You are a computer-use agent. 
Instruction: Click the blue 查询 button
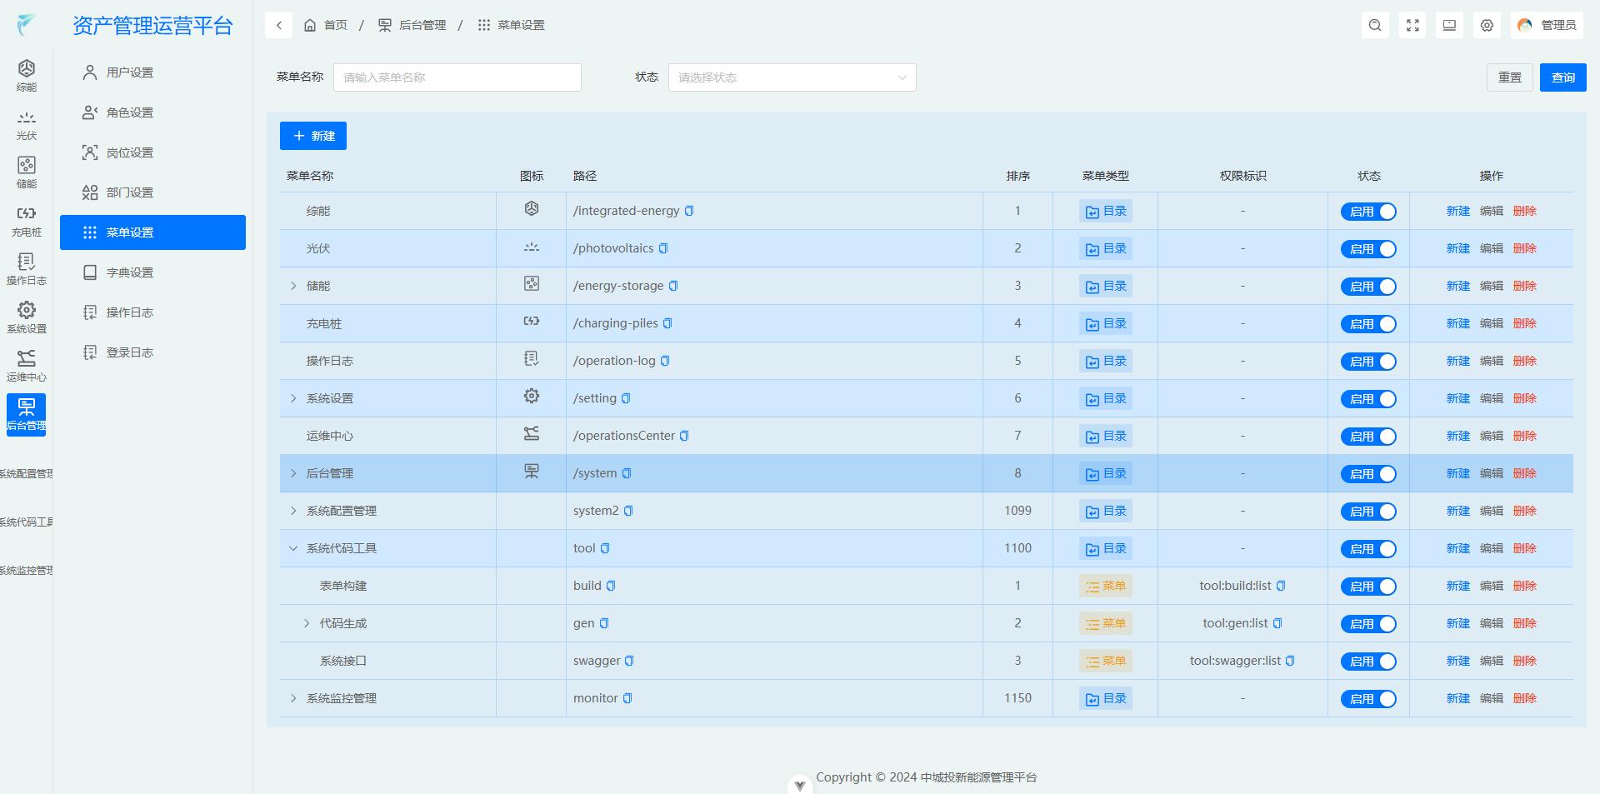coord(1562,77)
